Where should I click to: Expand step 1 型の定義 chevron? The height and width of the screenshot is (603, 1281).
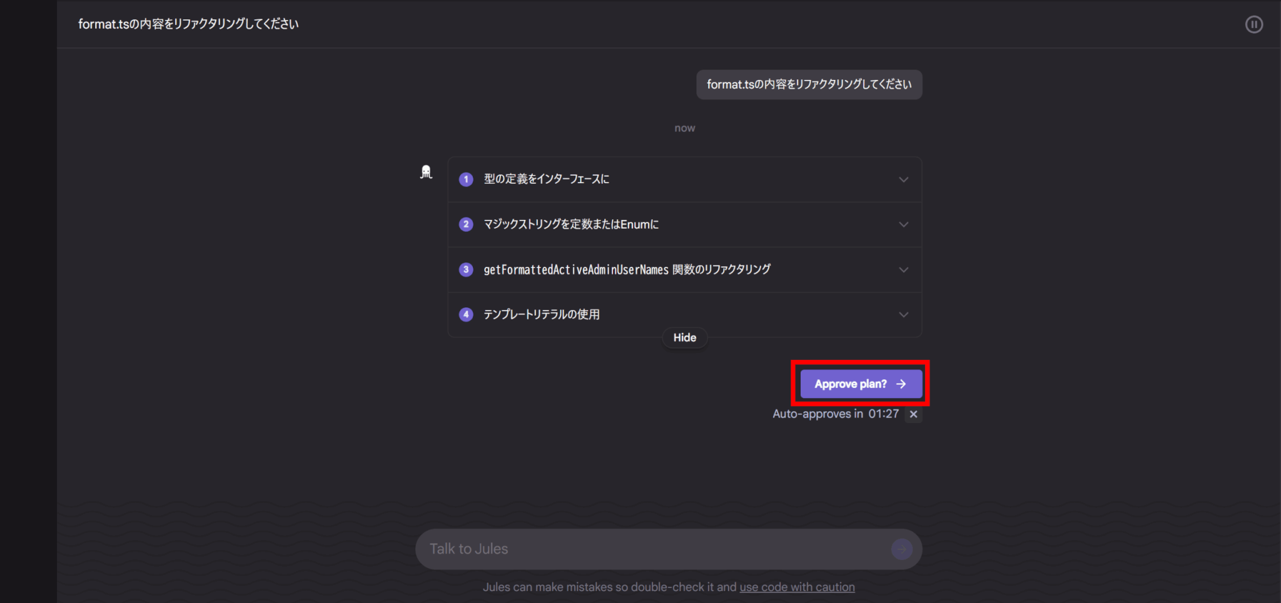(903, 179)
